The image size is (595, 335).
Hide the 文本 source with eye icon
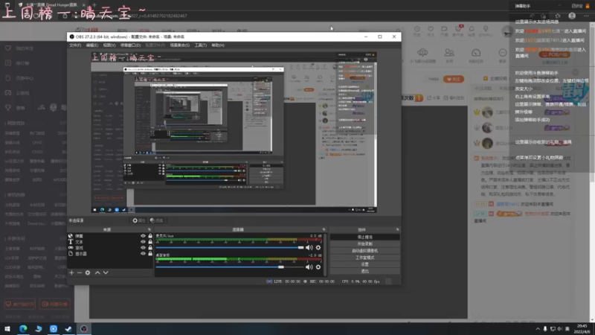(143, 241)
